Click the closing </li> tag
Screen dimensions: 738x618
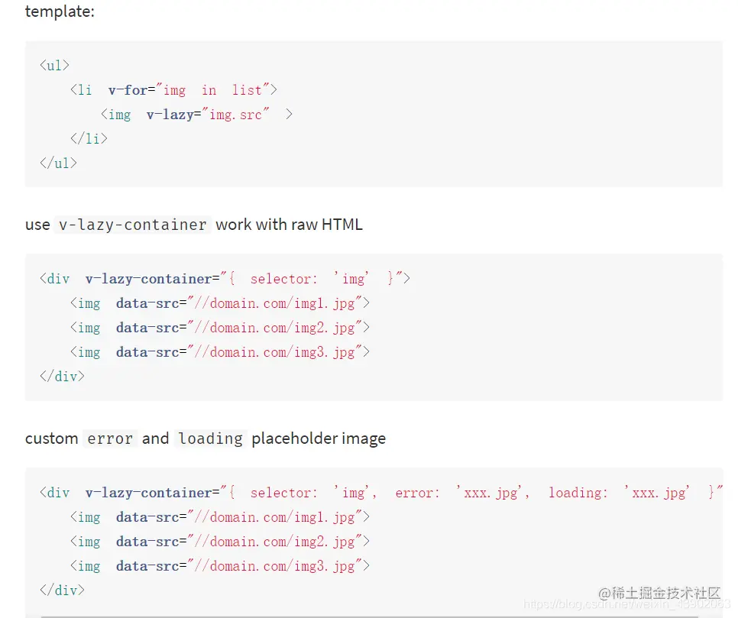(x=89, y=138)
